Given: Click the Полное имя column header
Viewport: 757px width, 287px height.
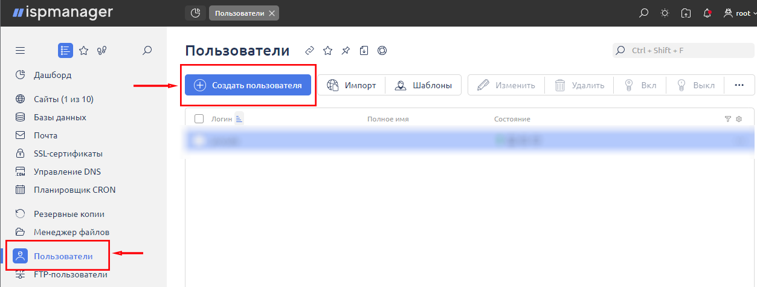Looking at the screenshot, I should 388,119.
